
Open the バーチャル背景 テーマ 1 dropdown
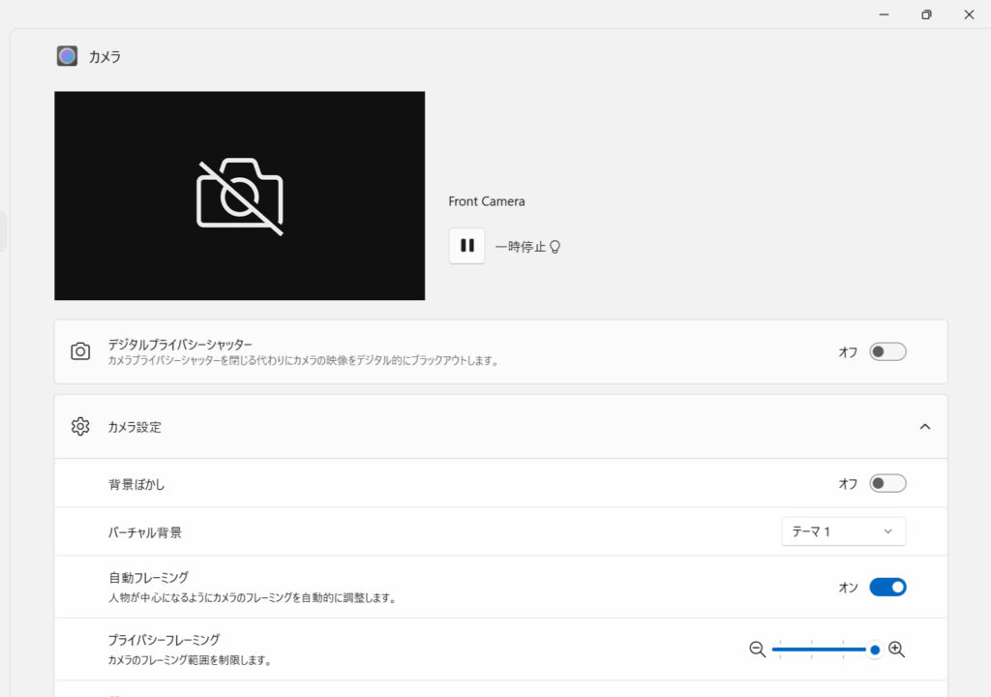pos(843,531)
